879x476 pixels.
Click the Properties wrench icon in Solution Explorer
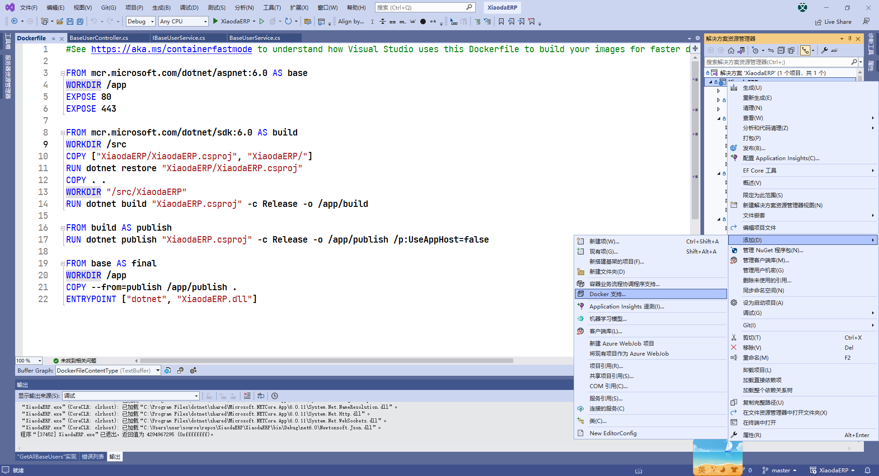tap(824, 50)
